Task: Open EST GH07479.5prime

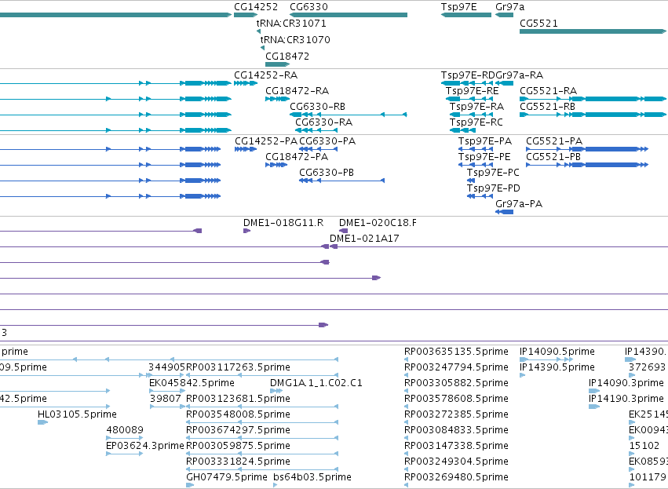Action: click(227, 477)
